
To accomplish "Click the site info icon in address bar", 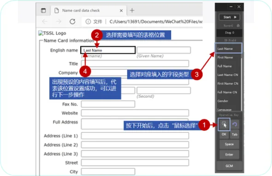I will (88, 22).
